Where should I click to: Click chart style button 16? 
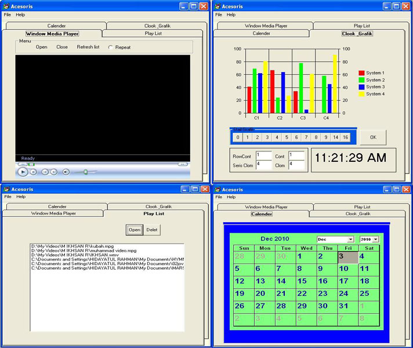(x=345, y=137)
